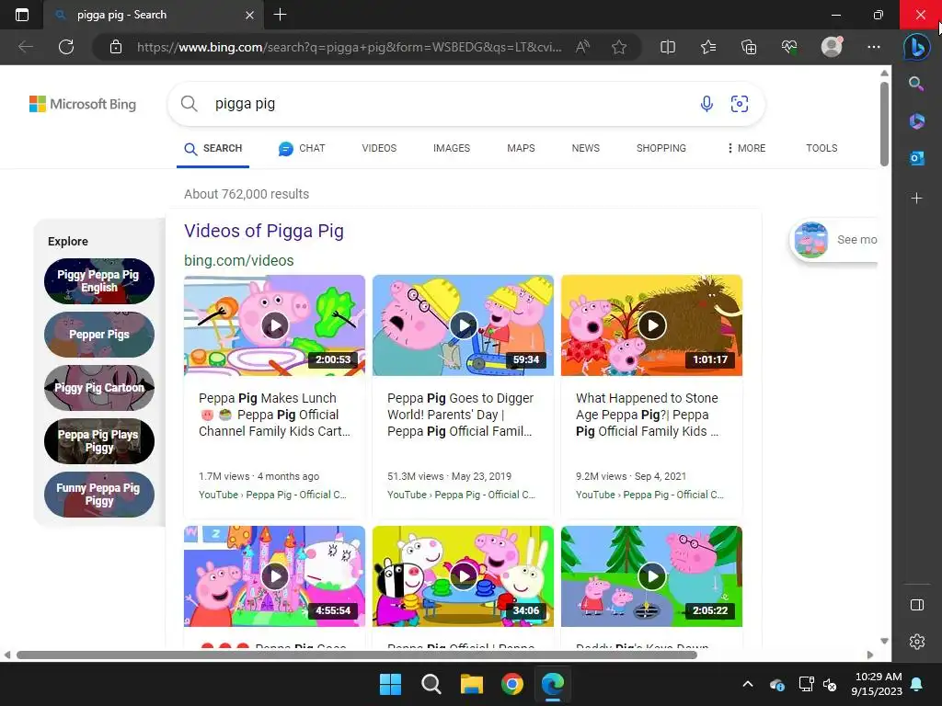Select Piggy Pig Cartoon explore chip
942x706 pixels.
[99, 388]
